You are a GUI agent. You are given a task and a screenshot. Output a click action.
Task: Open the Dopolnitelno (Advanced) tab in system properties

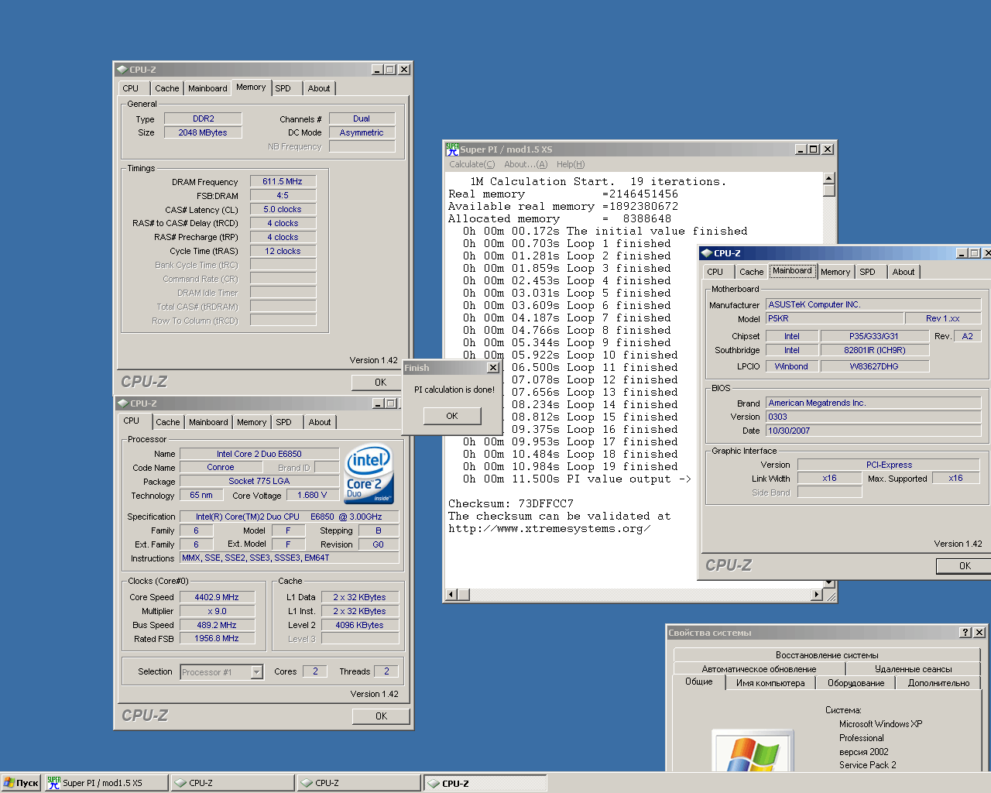(x=938, y=683)
